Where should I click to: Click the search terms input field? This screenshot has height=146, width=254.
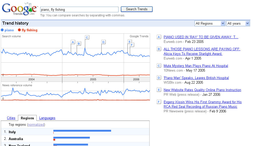[x=79, y=9]
